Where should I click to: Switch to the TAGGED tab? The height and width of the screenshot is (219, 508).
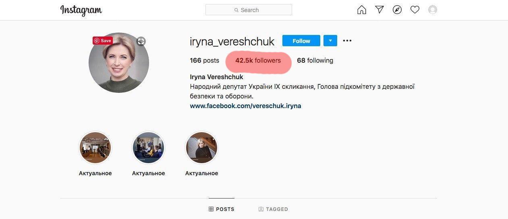click(x=273, y=209)
